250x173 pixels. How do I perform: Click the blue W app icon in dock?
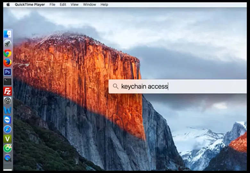8,110
